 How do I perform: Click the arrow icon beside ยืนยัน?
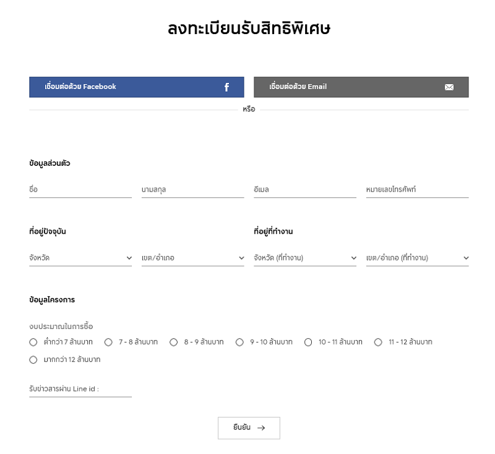261,428
